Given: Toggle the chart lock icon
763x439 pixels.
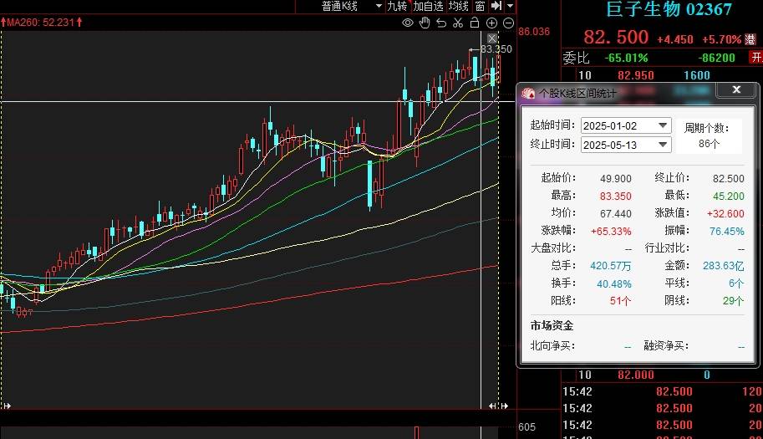Looking at the screenshot, I should [x=474, y=23].
